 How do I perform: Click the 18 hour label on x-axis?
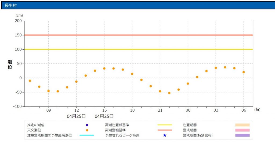132,110
